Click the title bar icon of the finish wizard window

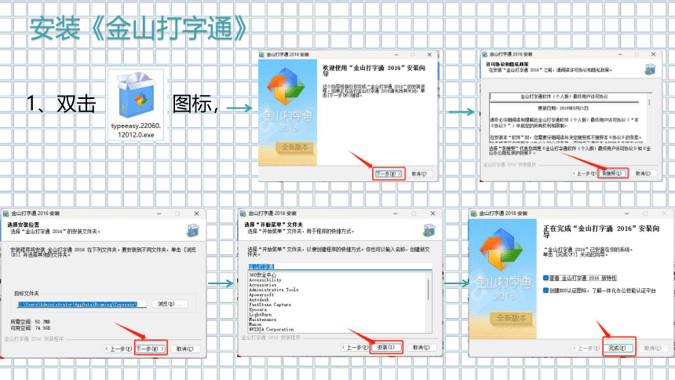point(474,214)
